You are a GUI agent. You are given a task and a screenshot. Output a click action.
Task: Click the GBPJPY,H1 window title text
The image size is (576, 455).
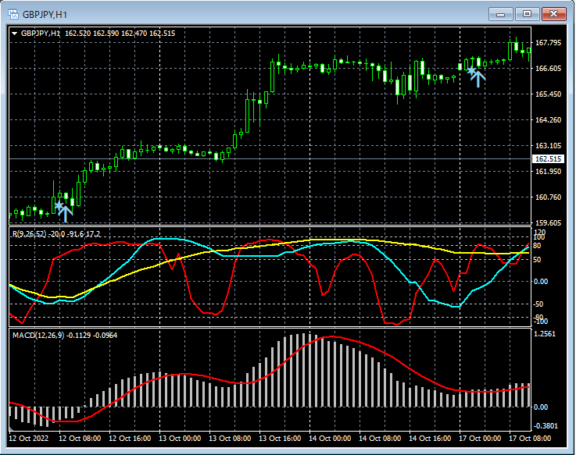tap(45, 15)
